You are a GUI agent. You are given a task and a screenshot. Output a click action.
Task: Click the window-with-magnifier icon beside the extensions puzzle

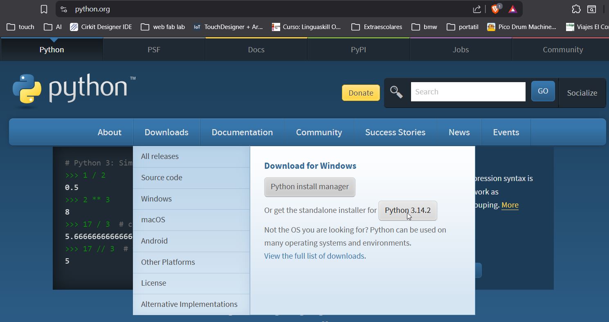point(591,9)
